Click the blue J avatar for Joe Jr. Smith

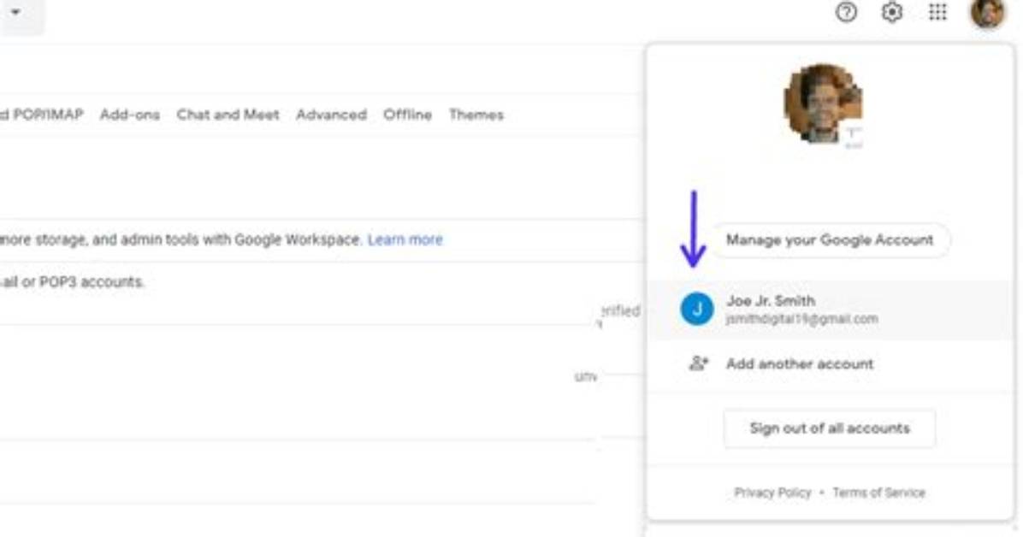pyautogui.click(x=697, y=309)
